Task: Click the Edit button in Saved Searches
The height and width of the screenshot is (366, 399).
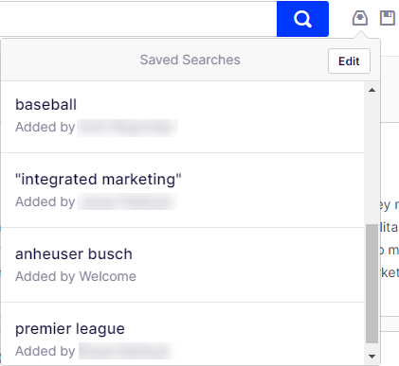Action: click(349, 61)
